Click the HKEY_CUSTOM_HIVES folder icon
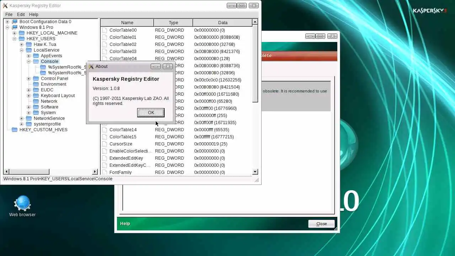The width and height of the screenshot is (455, 256). tap(15, 130)
